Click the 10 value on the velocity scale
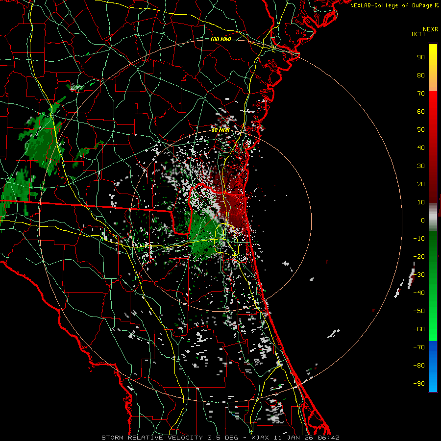441x441 pixels. (421, 202)
